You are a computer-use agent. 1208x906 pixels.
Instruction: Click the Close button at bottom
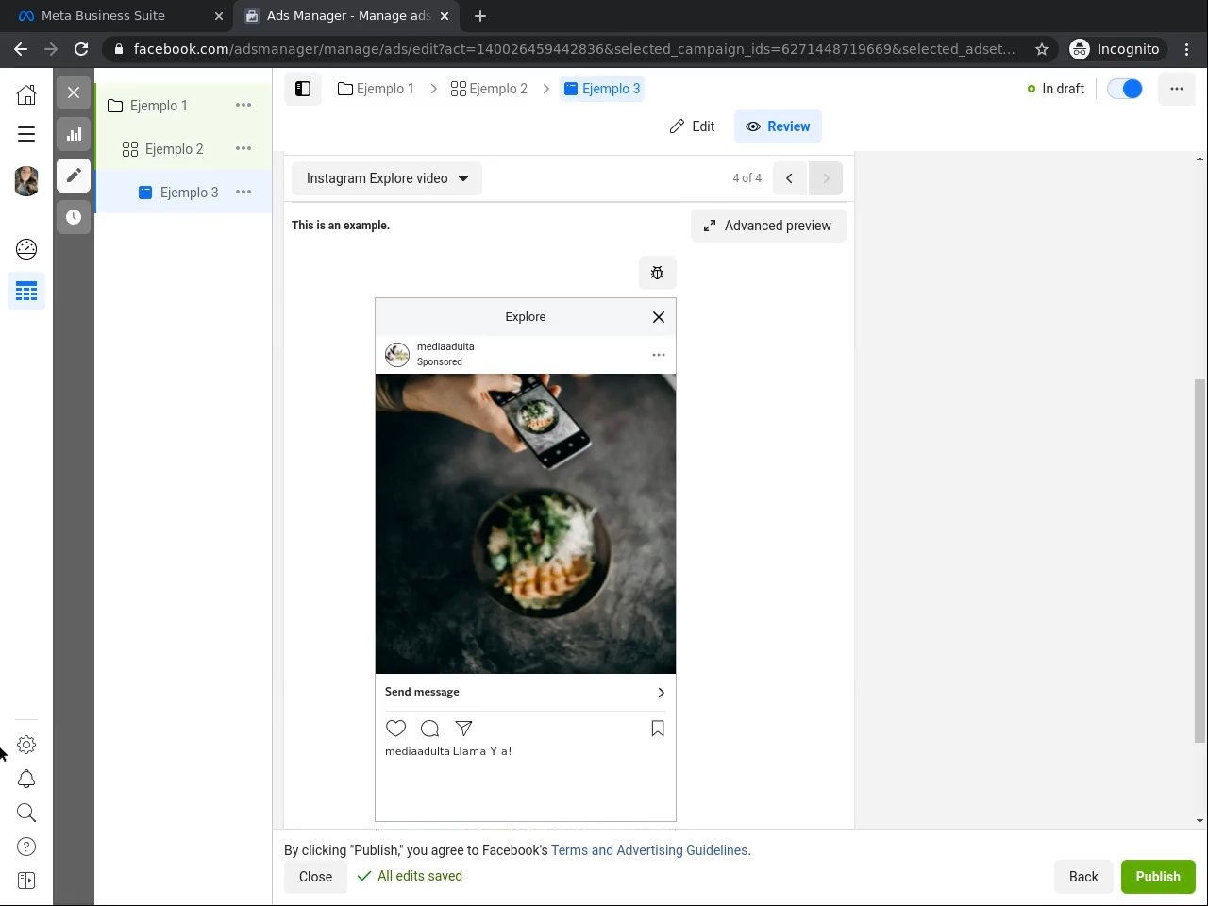pos(315,877)
